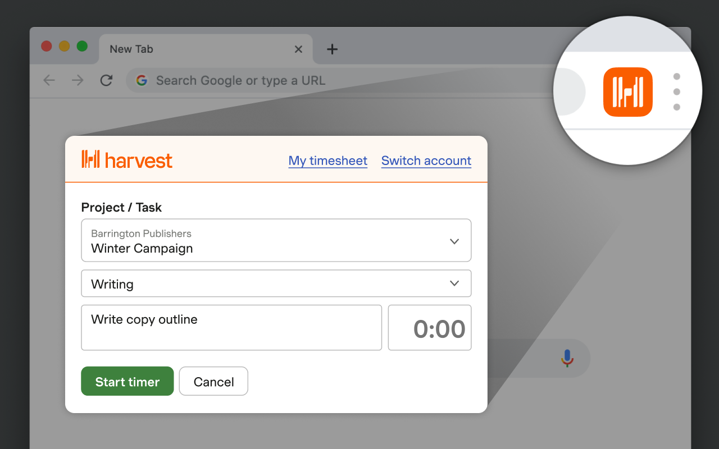Click the 0:00 time entry field

(430, 328)
